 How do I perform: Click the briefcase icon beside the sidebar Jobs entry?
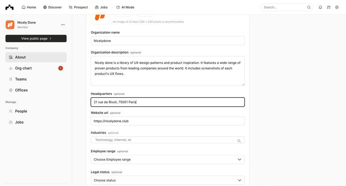click(x=11, y=122)
